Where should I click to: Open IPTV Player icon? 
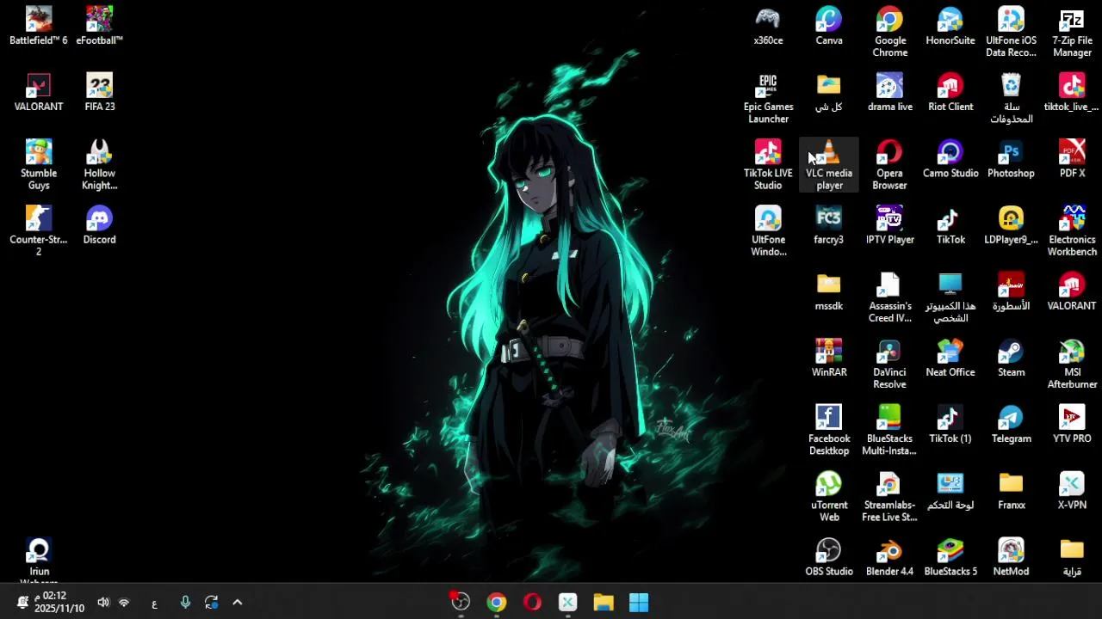point(890,224)
